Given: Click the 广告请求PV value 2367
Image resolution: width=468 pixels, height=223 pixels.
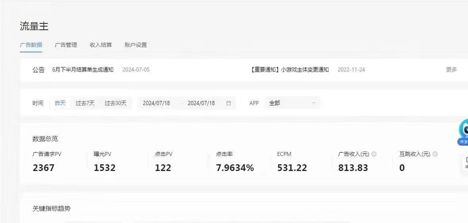Looking at the screenshot, I should [x=44, y=168].
